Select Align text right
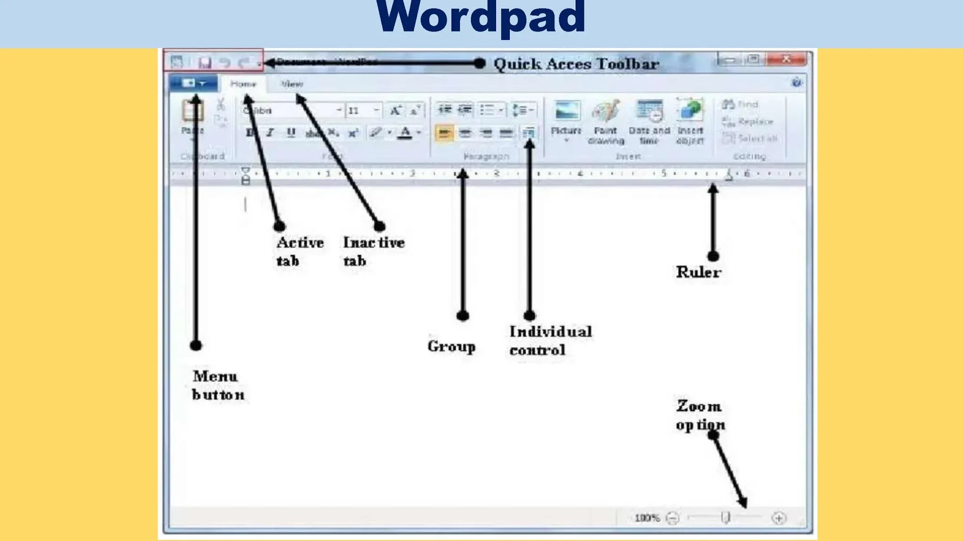 (486, 133)
